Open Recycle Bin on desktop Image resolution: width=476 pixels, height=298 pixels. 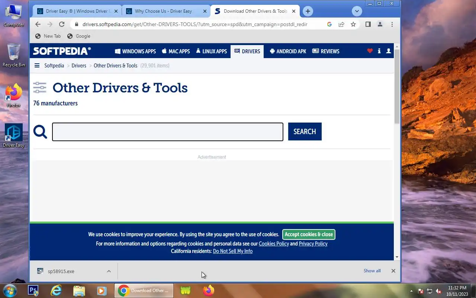click(x=14, y=55)
